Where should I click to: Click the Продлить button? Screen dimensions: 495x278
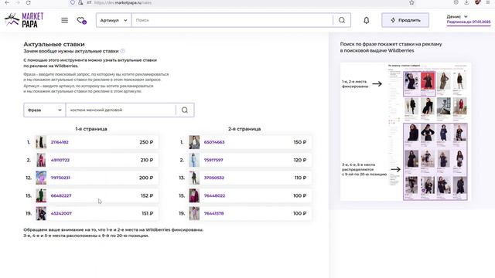(405, 20)
